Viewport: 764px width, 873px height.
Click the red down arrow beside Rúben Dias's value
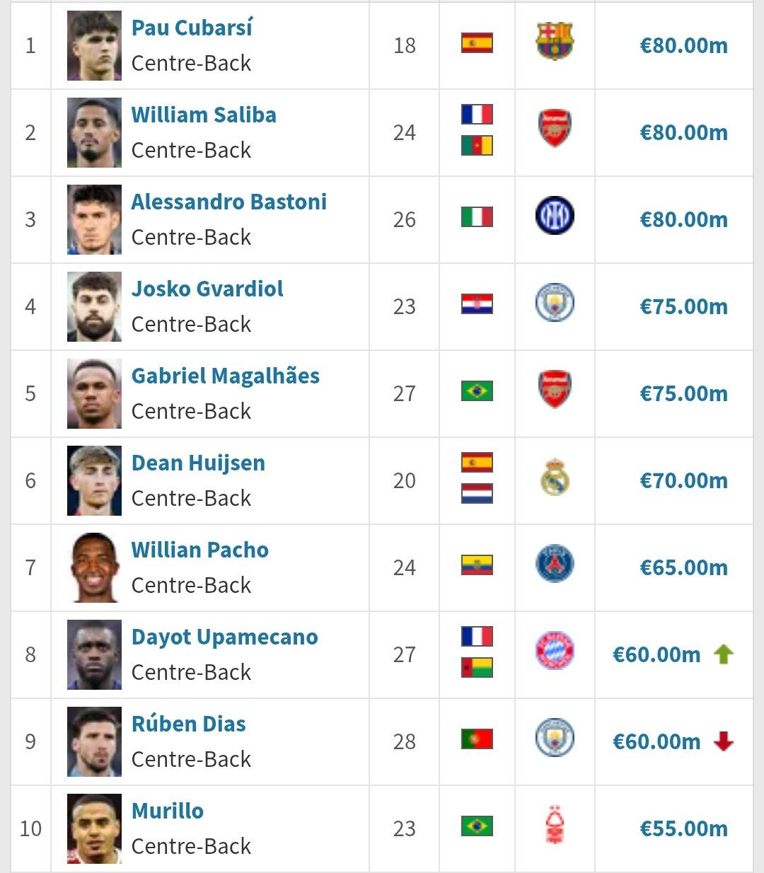point(723,741)
